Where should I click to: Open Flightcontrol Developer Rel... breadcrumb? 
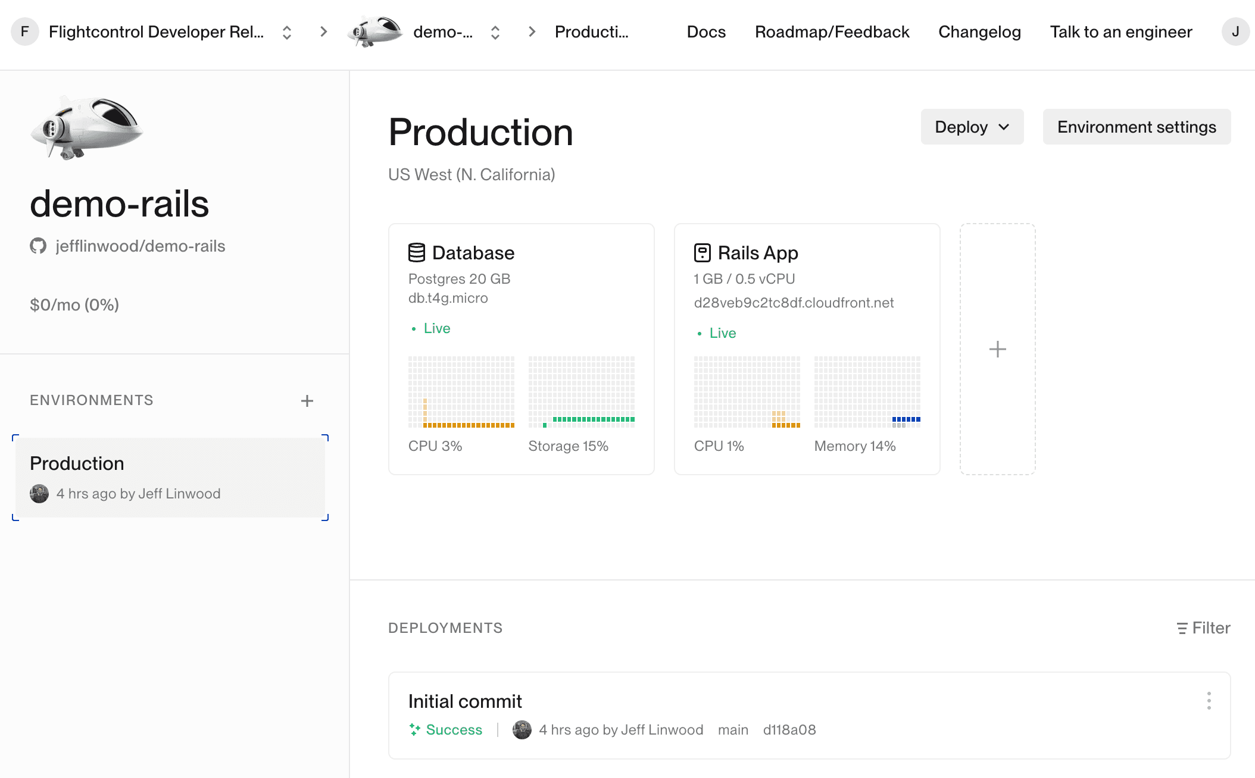click(157, 32)
